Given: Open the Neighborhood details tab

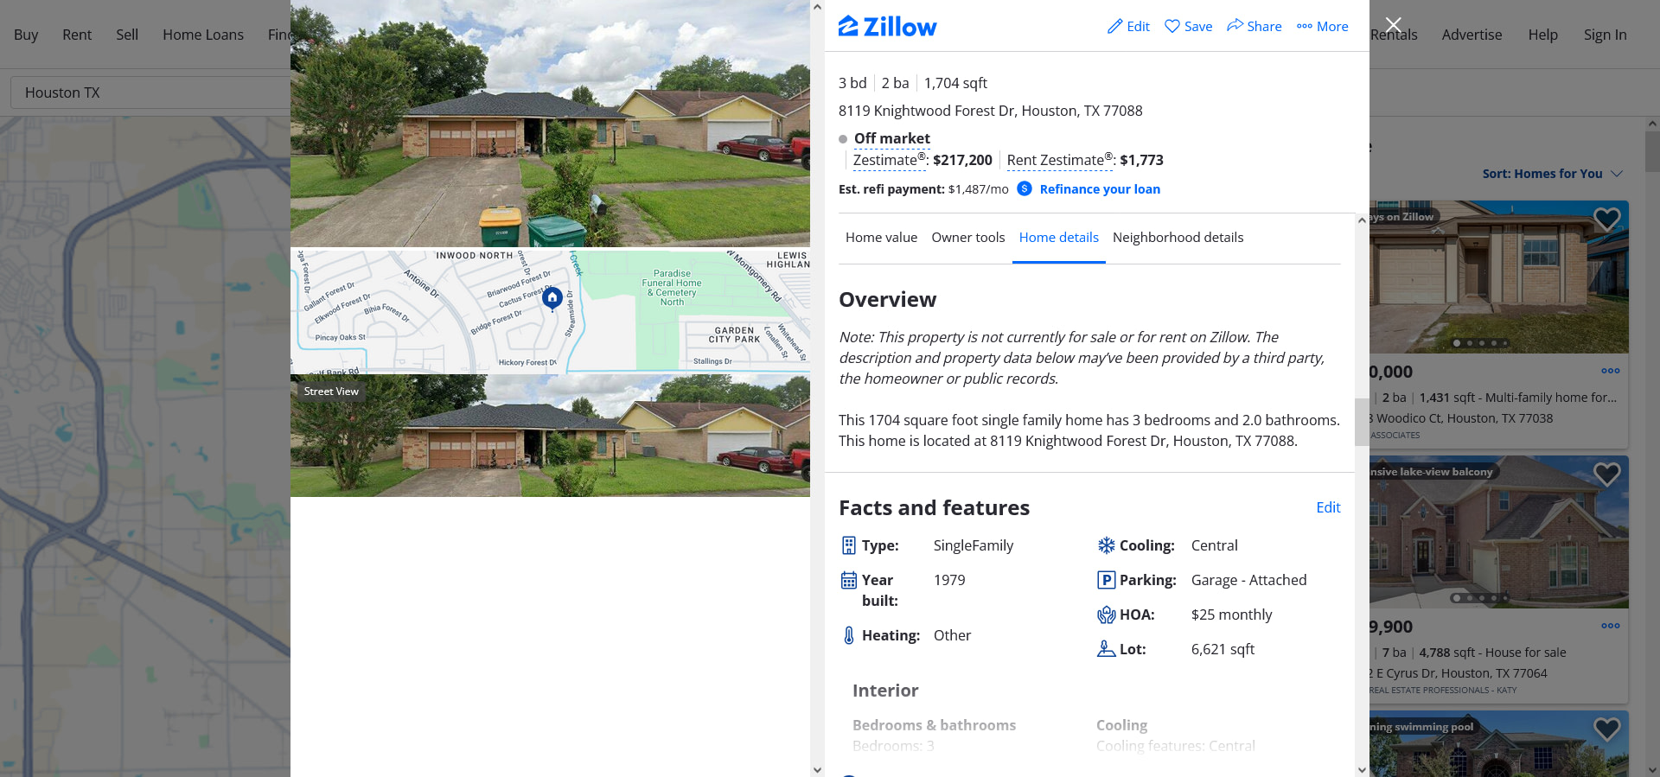Looking at the screenshot, I should (1178, 238).
